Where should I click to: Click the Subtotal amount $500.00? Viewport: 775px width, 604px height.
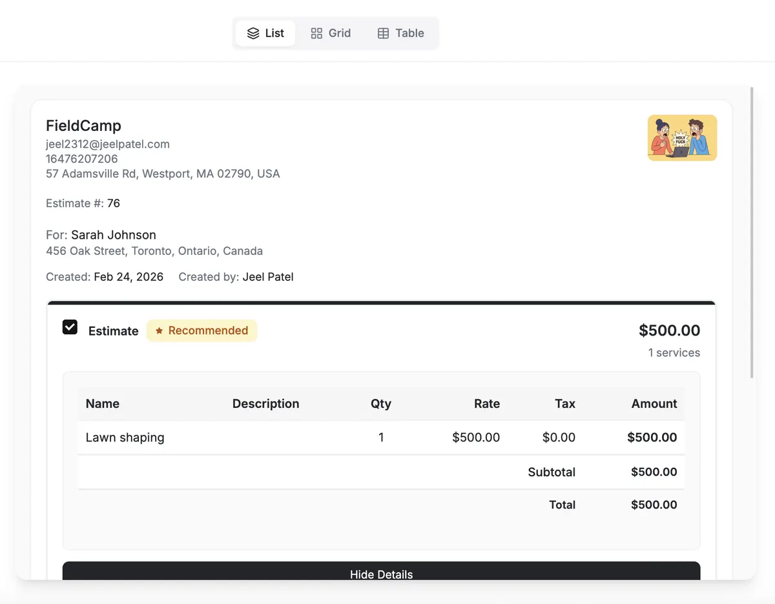654,472
